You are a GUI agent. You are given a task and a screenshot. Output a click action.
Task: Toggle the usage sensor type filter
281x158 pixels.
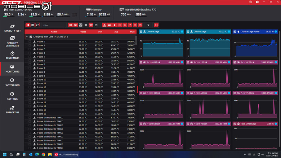click(x=135, y=25)
